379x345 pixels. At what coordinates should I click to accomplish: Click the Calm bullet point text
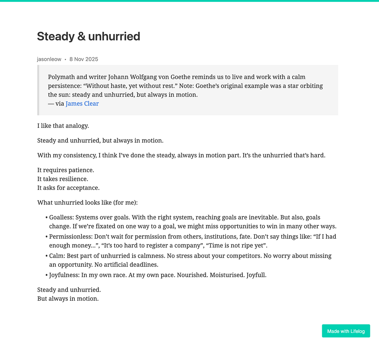pos(190,260)
